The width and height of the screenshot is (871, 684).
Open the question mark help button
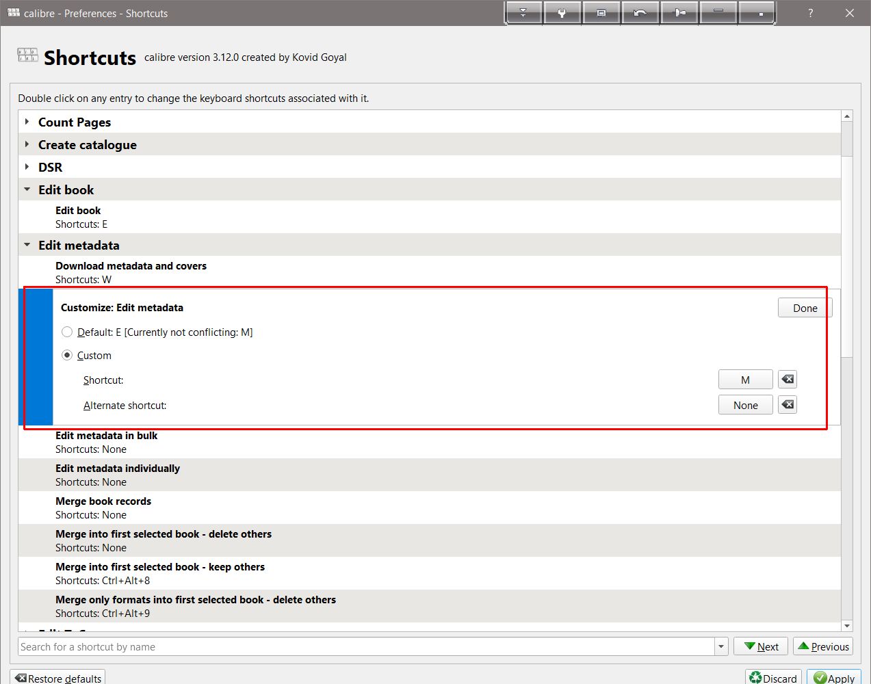coord(811,13)
